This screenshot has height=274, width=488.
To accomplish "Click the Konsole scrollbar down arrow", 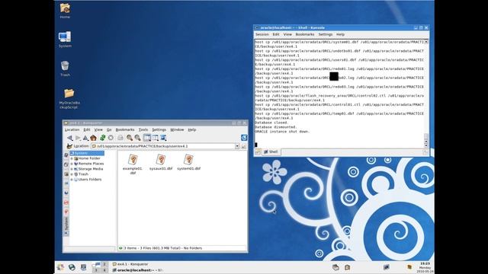I will coord(426,145).
